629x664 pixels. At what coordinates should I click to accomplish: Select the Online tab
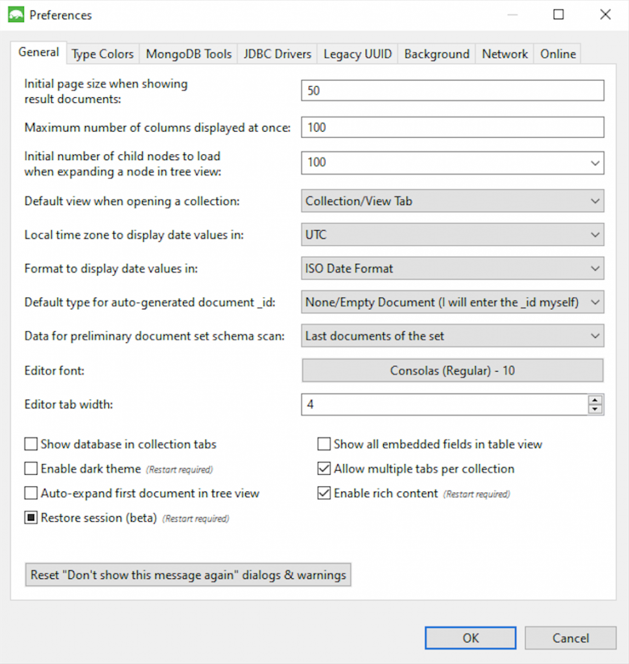click(558, 54)
